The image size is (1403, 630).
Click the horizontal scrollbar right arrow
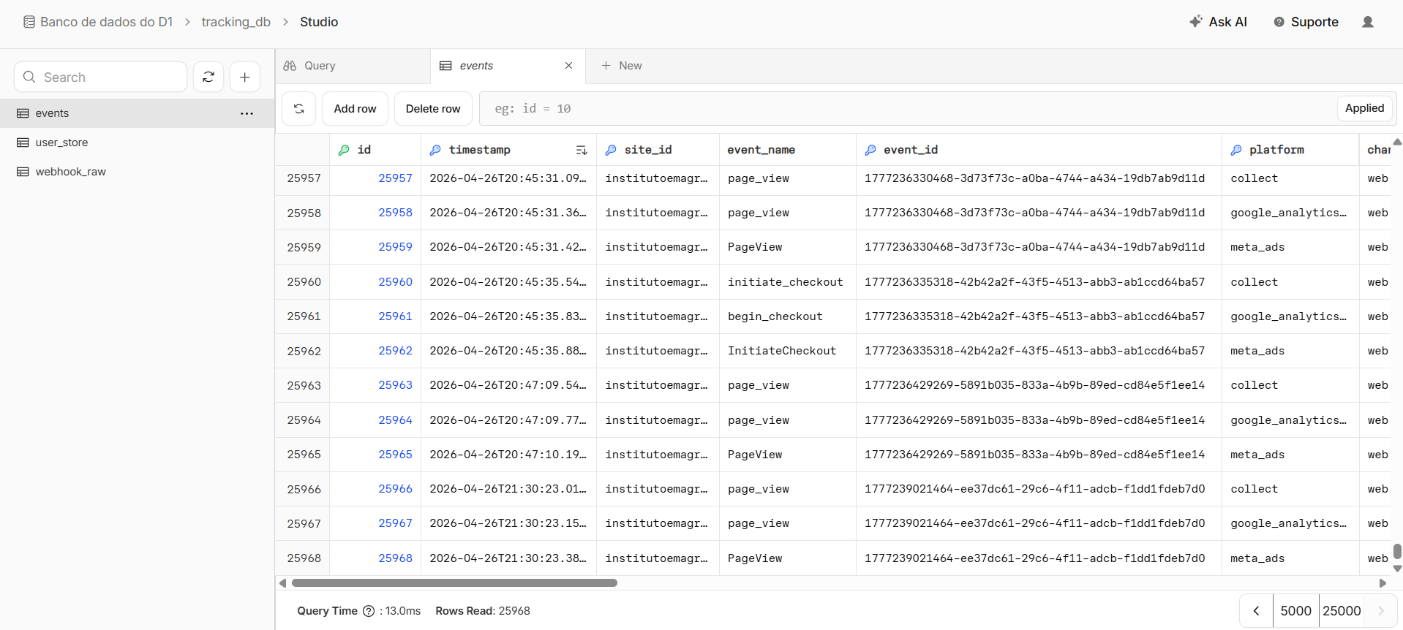click(x=1383, y=583)
